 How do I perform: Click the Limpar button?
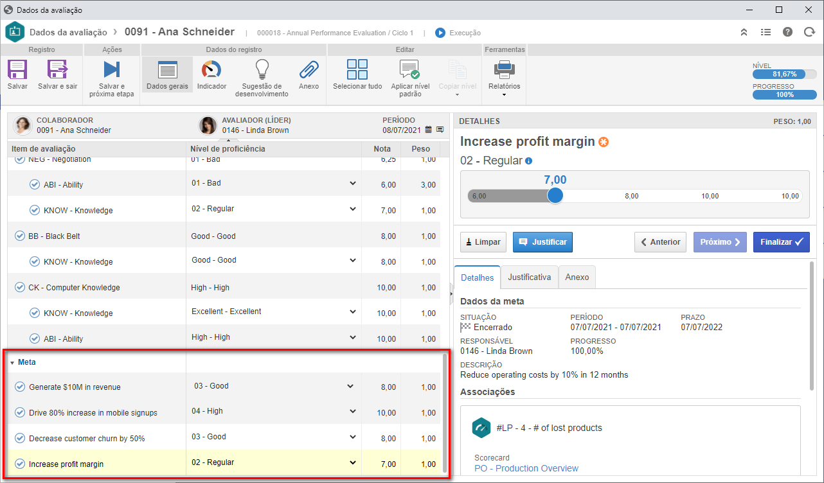point(483,242)
